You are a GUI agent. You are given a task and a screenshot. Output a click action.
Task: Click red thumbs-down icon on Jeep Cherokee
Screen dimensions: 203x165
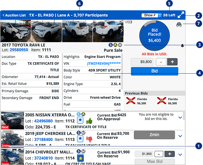89,139
